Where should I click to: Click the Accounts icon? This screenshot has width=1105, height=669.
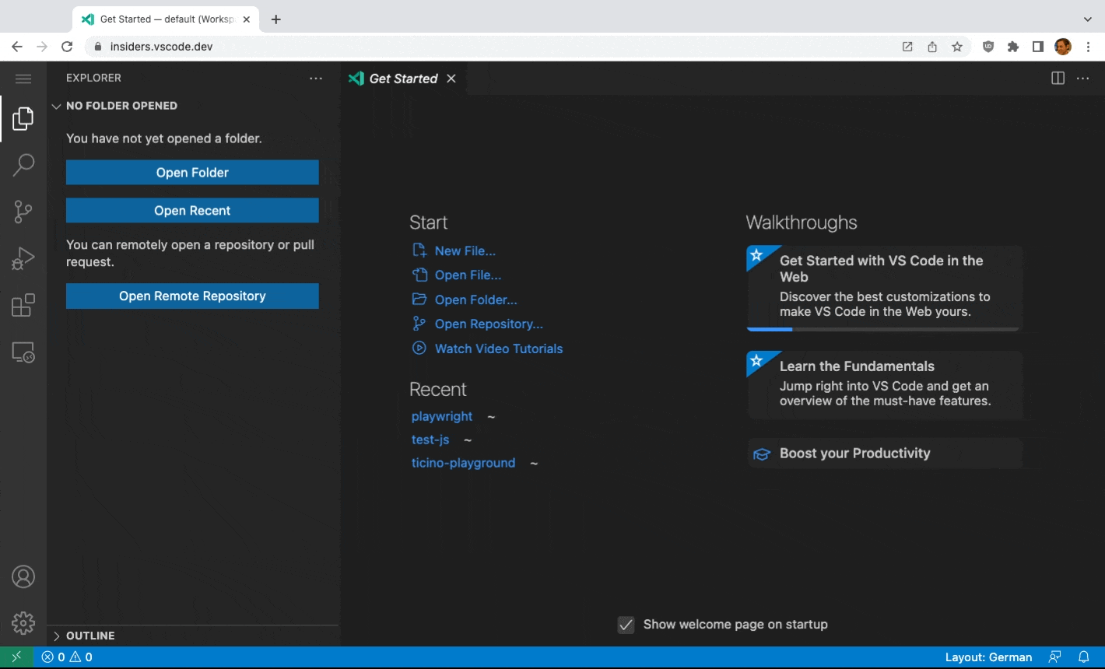(x=23, y=577)
